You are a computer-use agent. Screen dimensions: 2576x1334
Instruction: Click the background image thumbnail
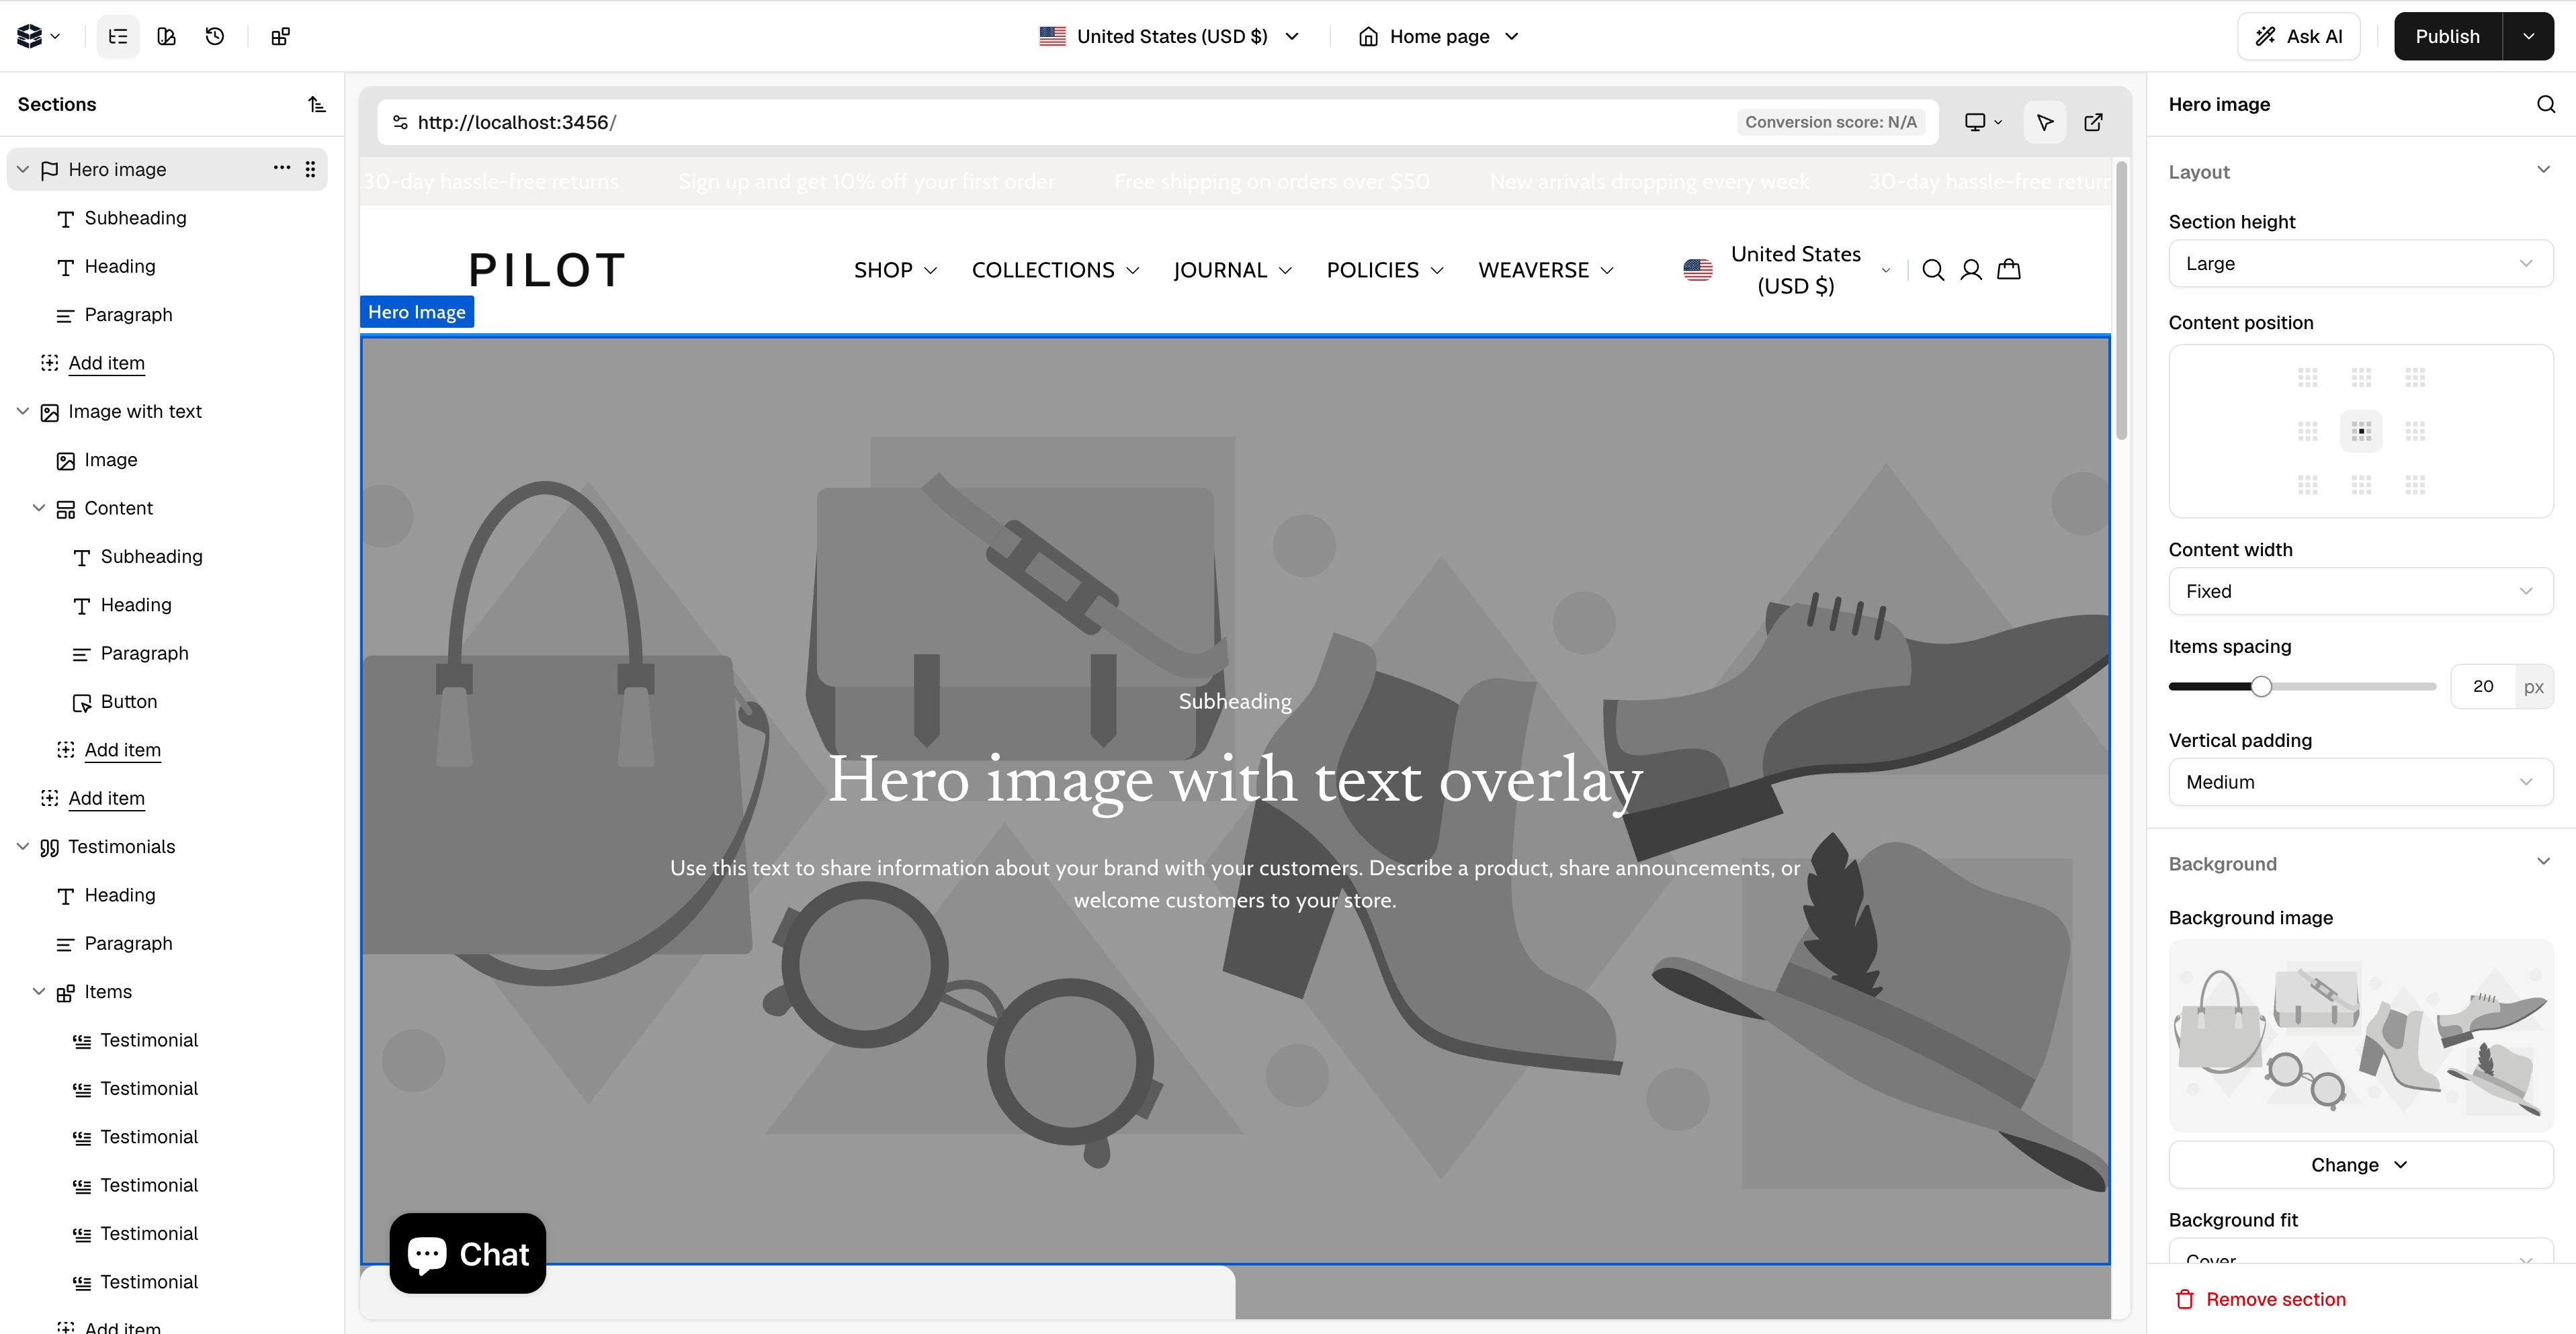(2361, 1035)
